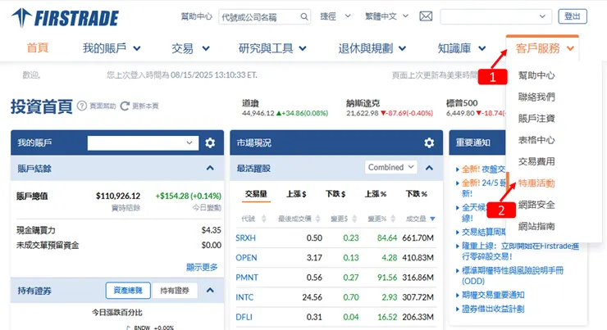Click the 賬戶總值 $110,926.12 value
Image resolution: width=607 pixels, height=330 pixels.
click(118, 196)
